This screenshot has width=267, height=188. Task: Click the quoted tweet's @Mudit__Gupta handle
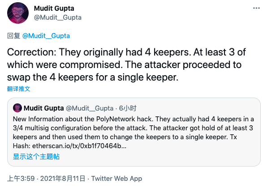[x=90, y=108]
